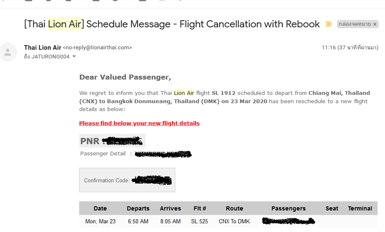Select flight number SL 525 cell

(199, 222)
